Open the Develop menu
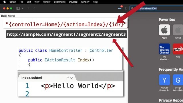Screen dimensions: 183x103 pos(73,2)
